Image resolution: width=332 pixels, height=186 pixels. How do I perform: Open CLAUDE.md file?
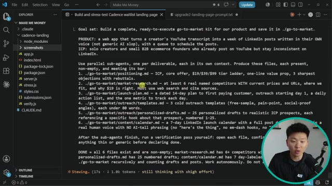coord(31,110)
